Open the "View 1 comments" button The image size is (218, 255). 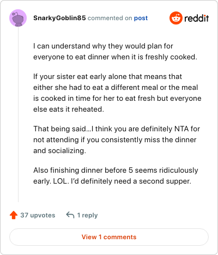tap(109, 237)
